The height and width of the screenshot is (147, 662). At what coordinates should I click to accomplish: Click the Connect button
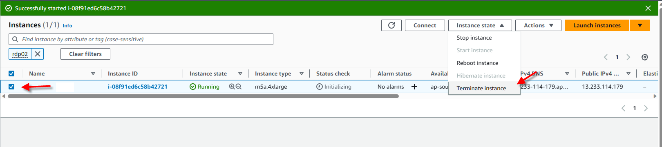click(425, 25)
